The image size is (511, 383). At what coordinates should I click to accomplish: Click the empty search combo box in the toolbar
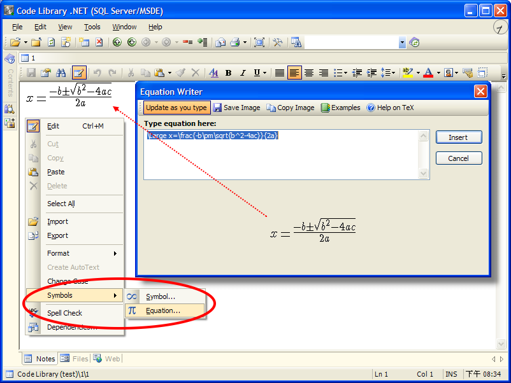[352, 42]
